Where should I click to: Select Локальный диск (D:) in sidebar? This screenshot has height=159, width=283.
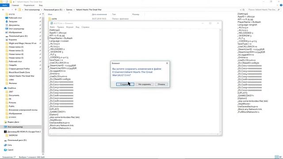tap(17, 140)
